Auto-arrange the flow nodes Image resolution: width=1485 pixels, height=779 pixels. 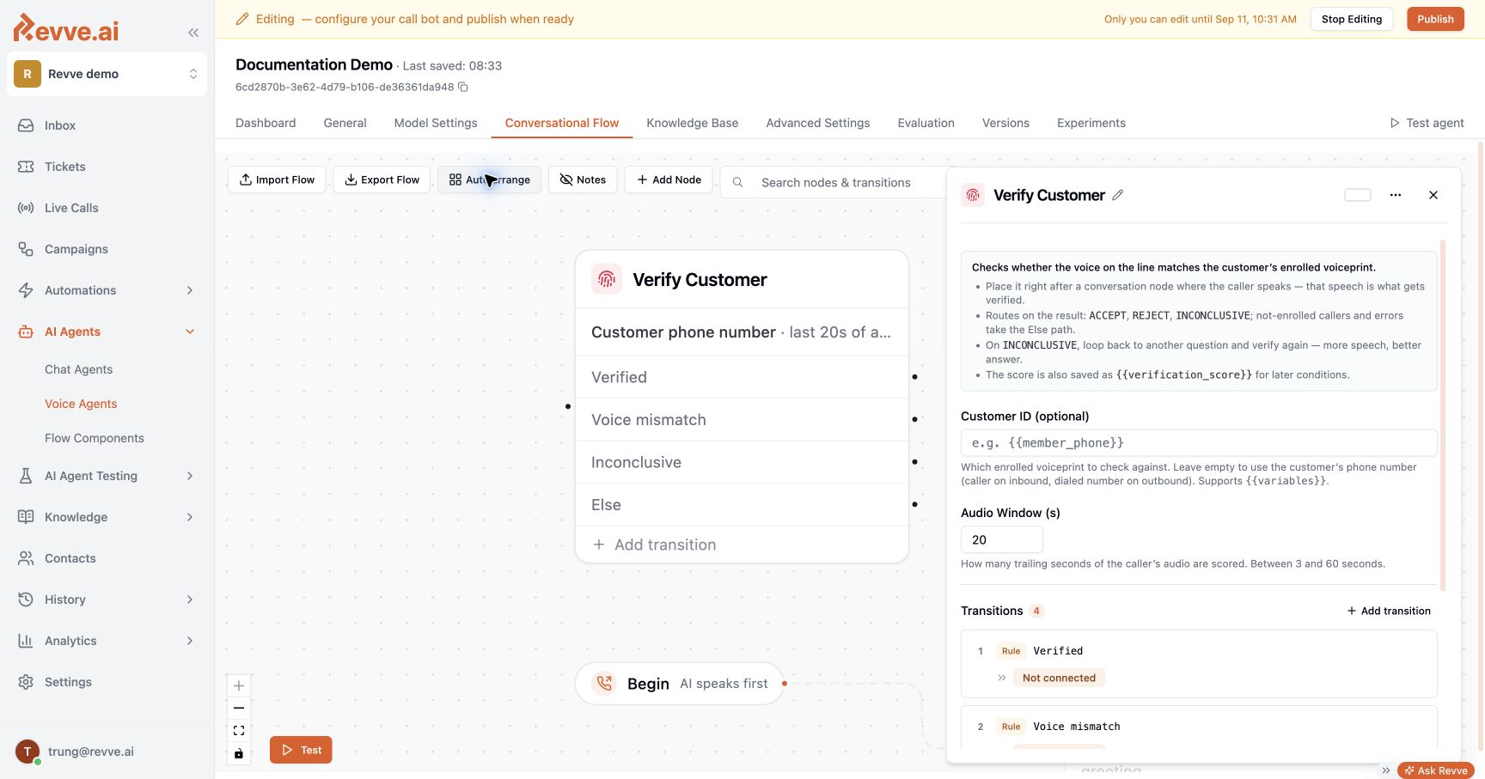(x=489, y=180)
